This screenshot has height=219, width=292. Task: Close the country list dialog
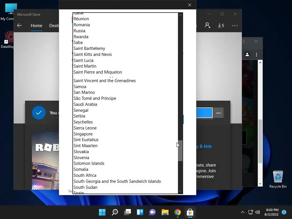[x=190, y=5]
